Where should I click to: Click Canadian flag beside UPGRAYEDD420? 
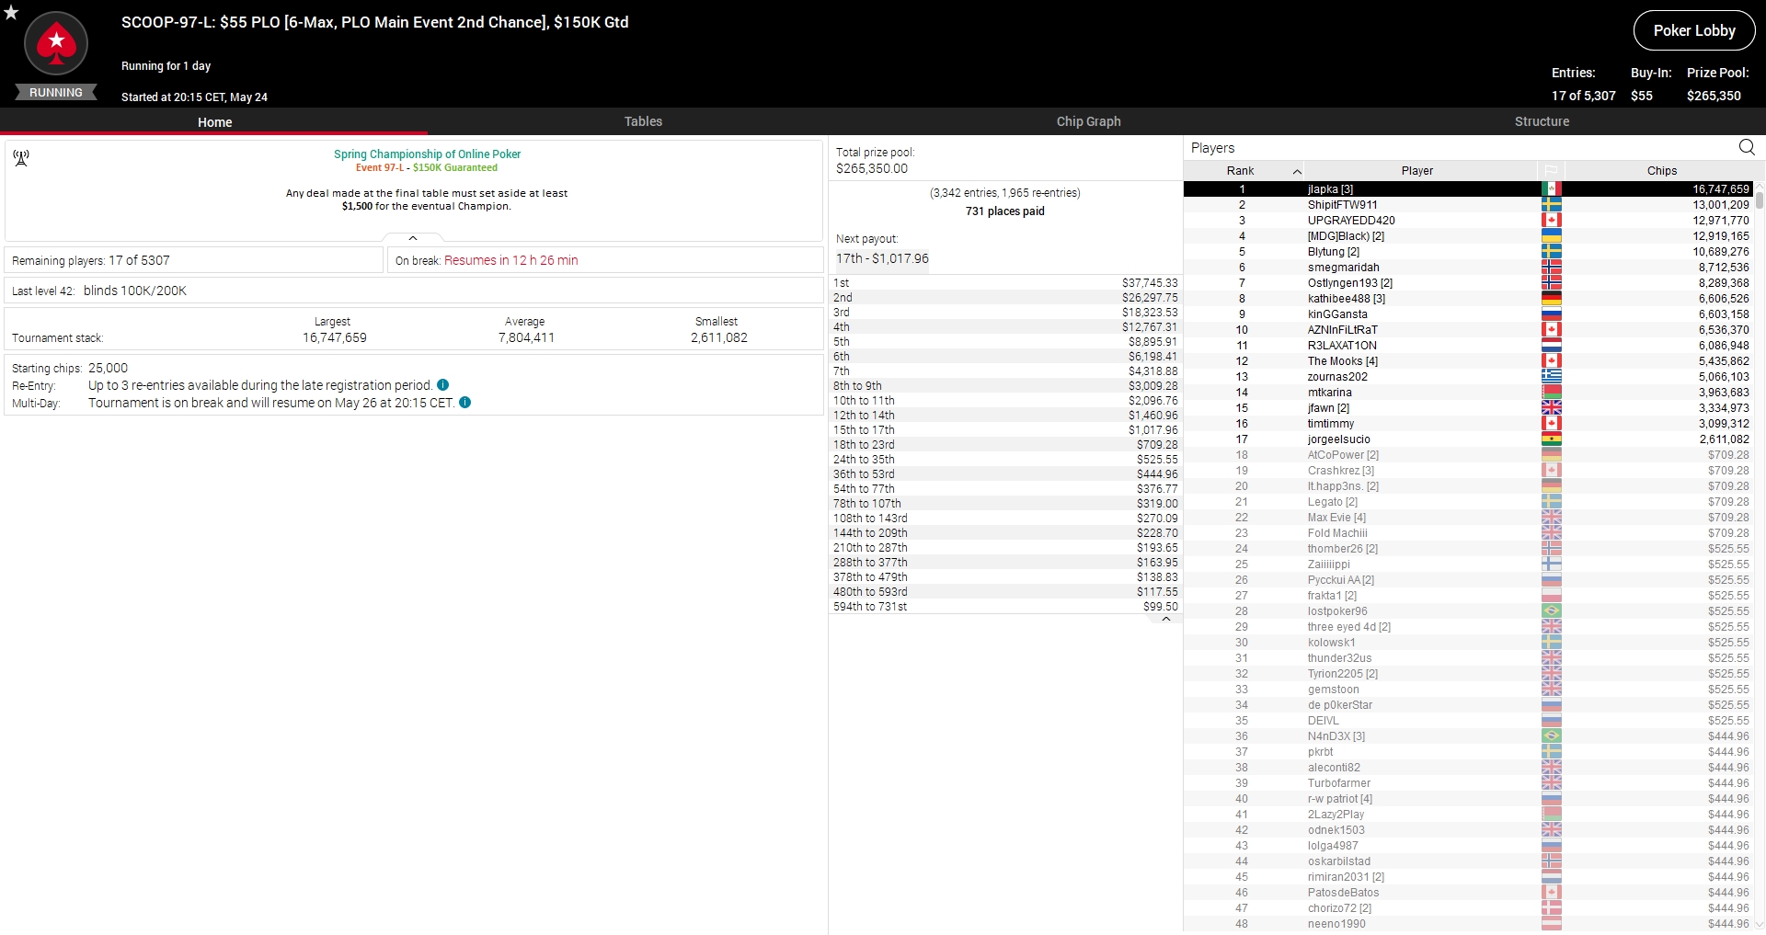pyautogui.click(x=1551, y=221)
